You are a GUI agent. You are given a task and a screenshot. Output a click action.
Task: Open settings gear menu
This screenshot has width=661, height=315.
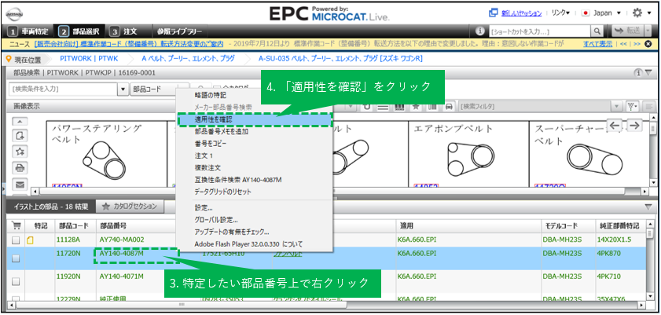coord(637,13)
